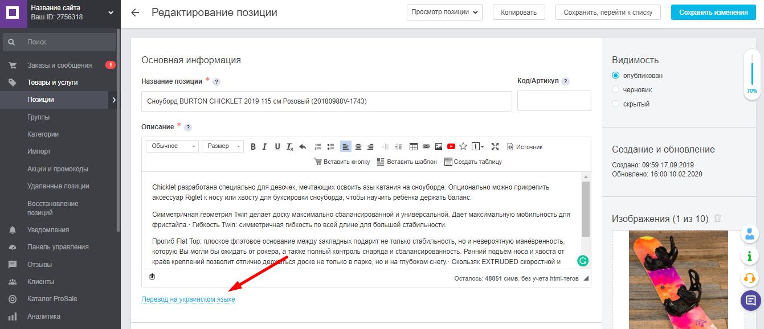
Task: Increase the paragraph indent
Action: pyautogui.click(x=398, y=146)
